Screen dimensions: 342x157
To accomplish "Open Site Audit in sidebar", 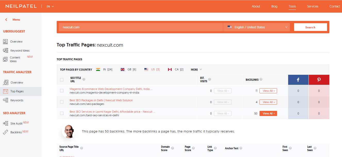I will (x=16, y=123).
